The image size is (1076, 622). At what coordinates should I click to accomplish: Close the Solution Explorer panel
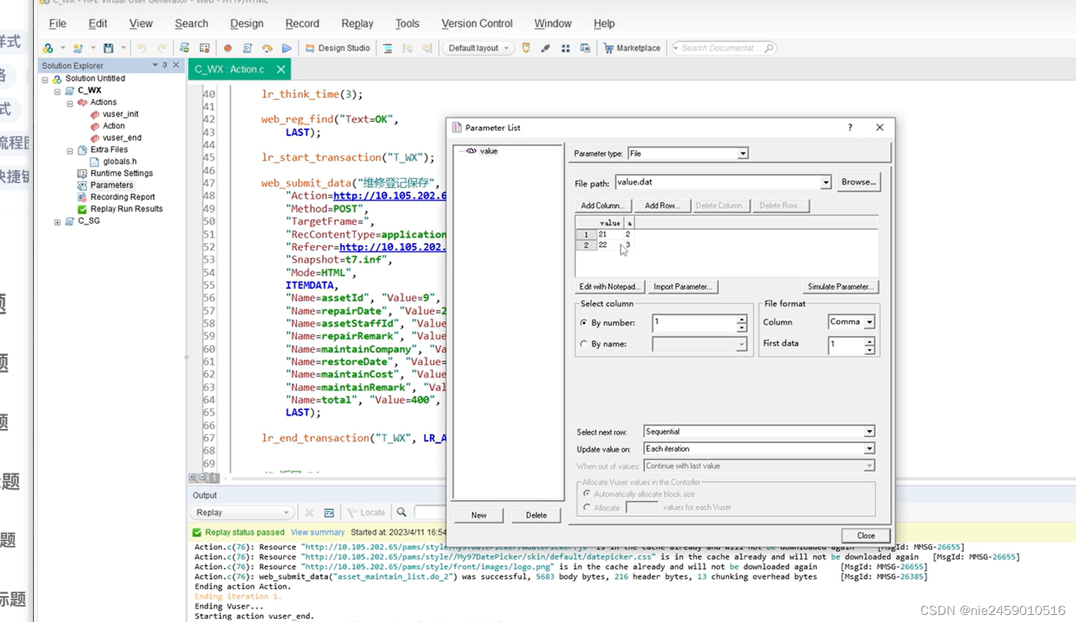click(176, 65)
